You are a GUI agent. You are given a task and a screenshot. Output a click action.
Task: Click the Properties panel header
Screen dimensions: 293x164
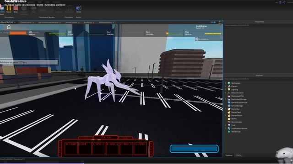[259, 22]
